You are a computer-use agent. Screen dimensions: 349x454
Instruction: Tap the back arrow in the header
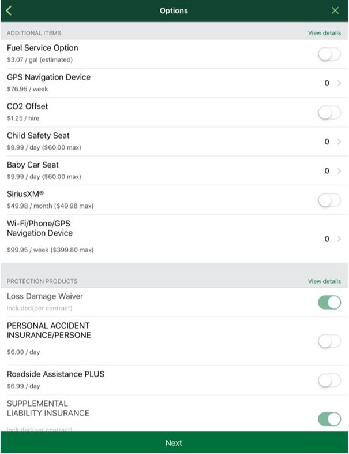[x=9, y=11]
